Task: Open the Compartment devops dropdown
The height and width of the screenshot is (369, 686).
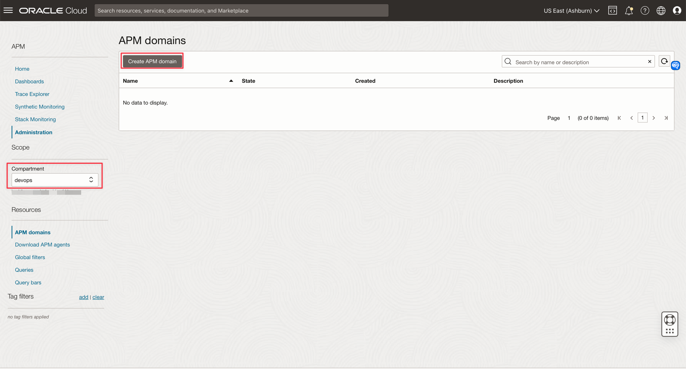Action: [x=54, y=180]
